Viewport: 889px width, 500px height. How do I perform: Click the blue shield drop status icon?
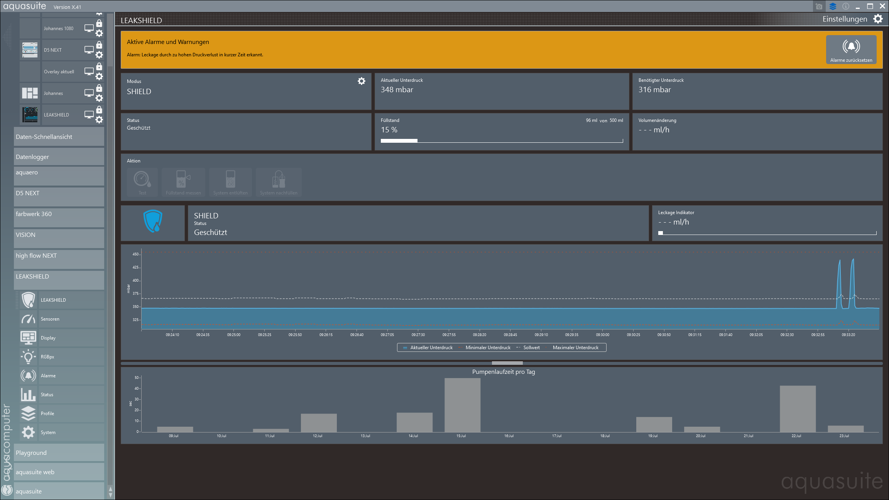[x=153, y=221]
